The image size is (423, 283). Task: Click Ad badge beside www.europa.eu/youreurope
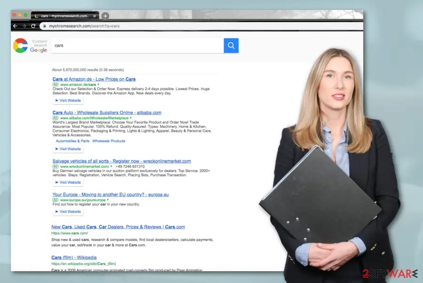[x=55, y=200]
